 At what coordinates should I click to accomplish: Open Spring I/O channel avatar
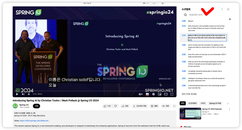point(15,106)
